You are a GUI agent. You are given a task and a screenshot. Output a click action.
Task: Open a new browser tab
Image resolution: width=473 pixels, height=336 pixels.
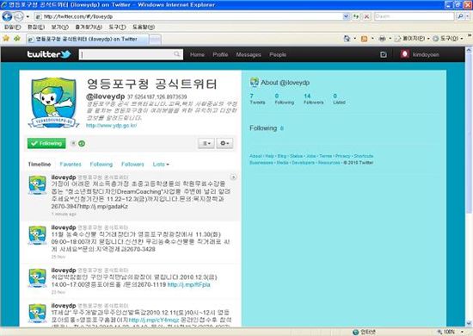(x=155, y=40)
